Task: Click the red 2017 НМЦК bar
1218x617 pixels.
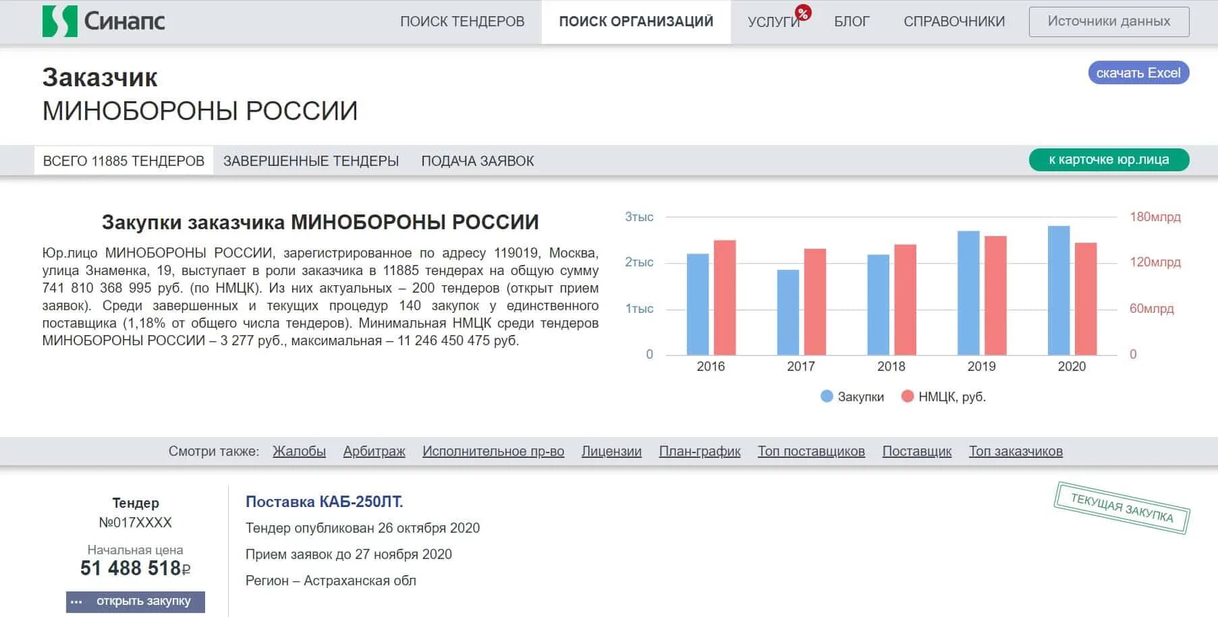Action: (x=815, y=301)
